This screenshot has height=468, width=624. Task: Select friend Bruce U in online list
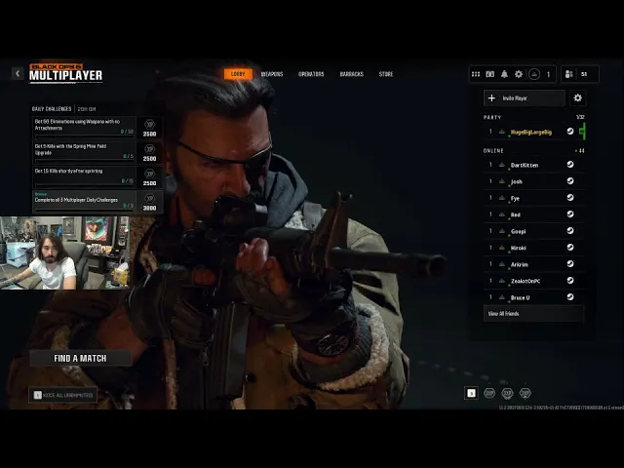click(534, 297)
